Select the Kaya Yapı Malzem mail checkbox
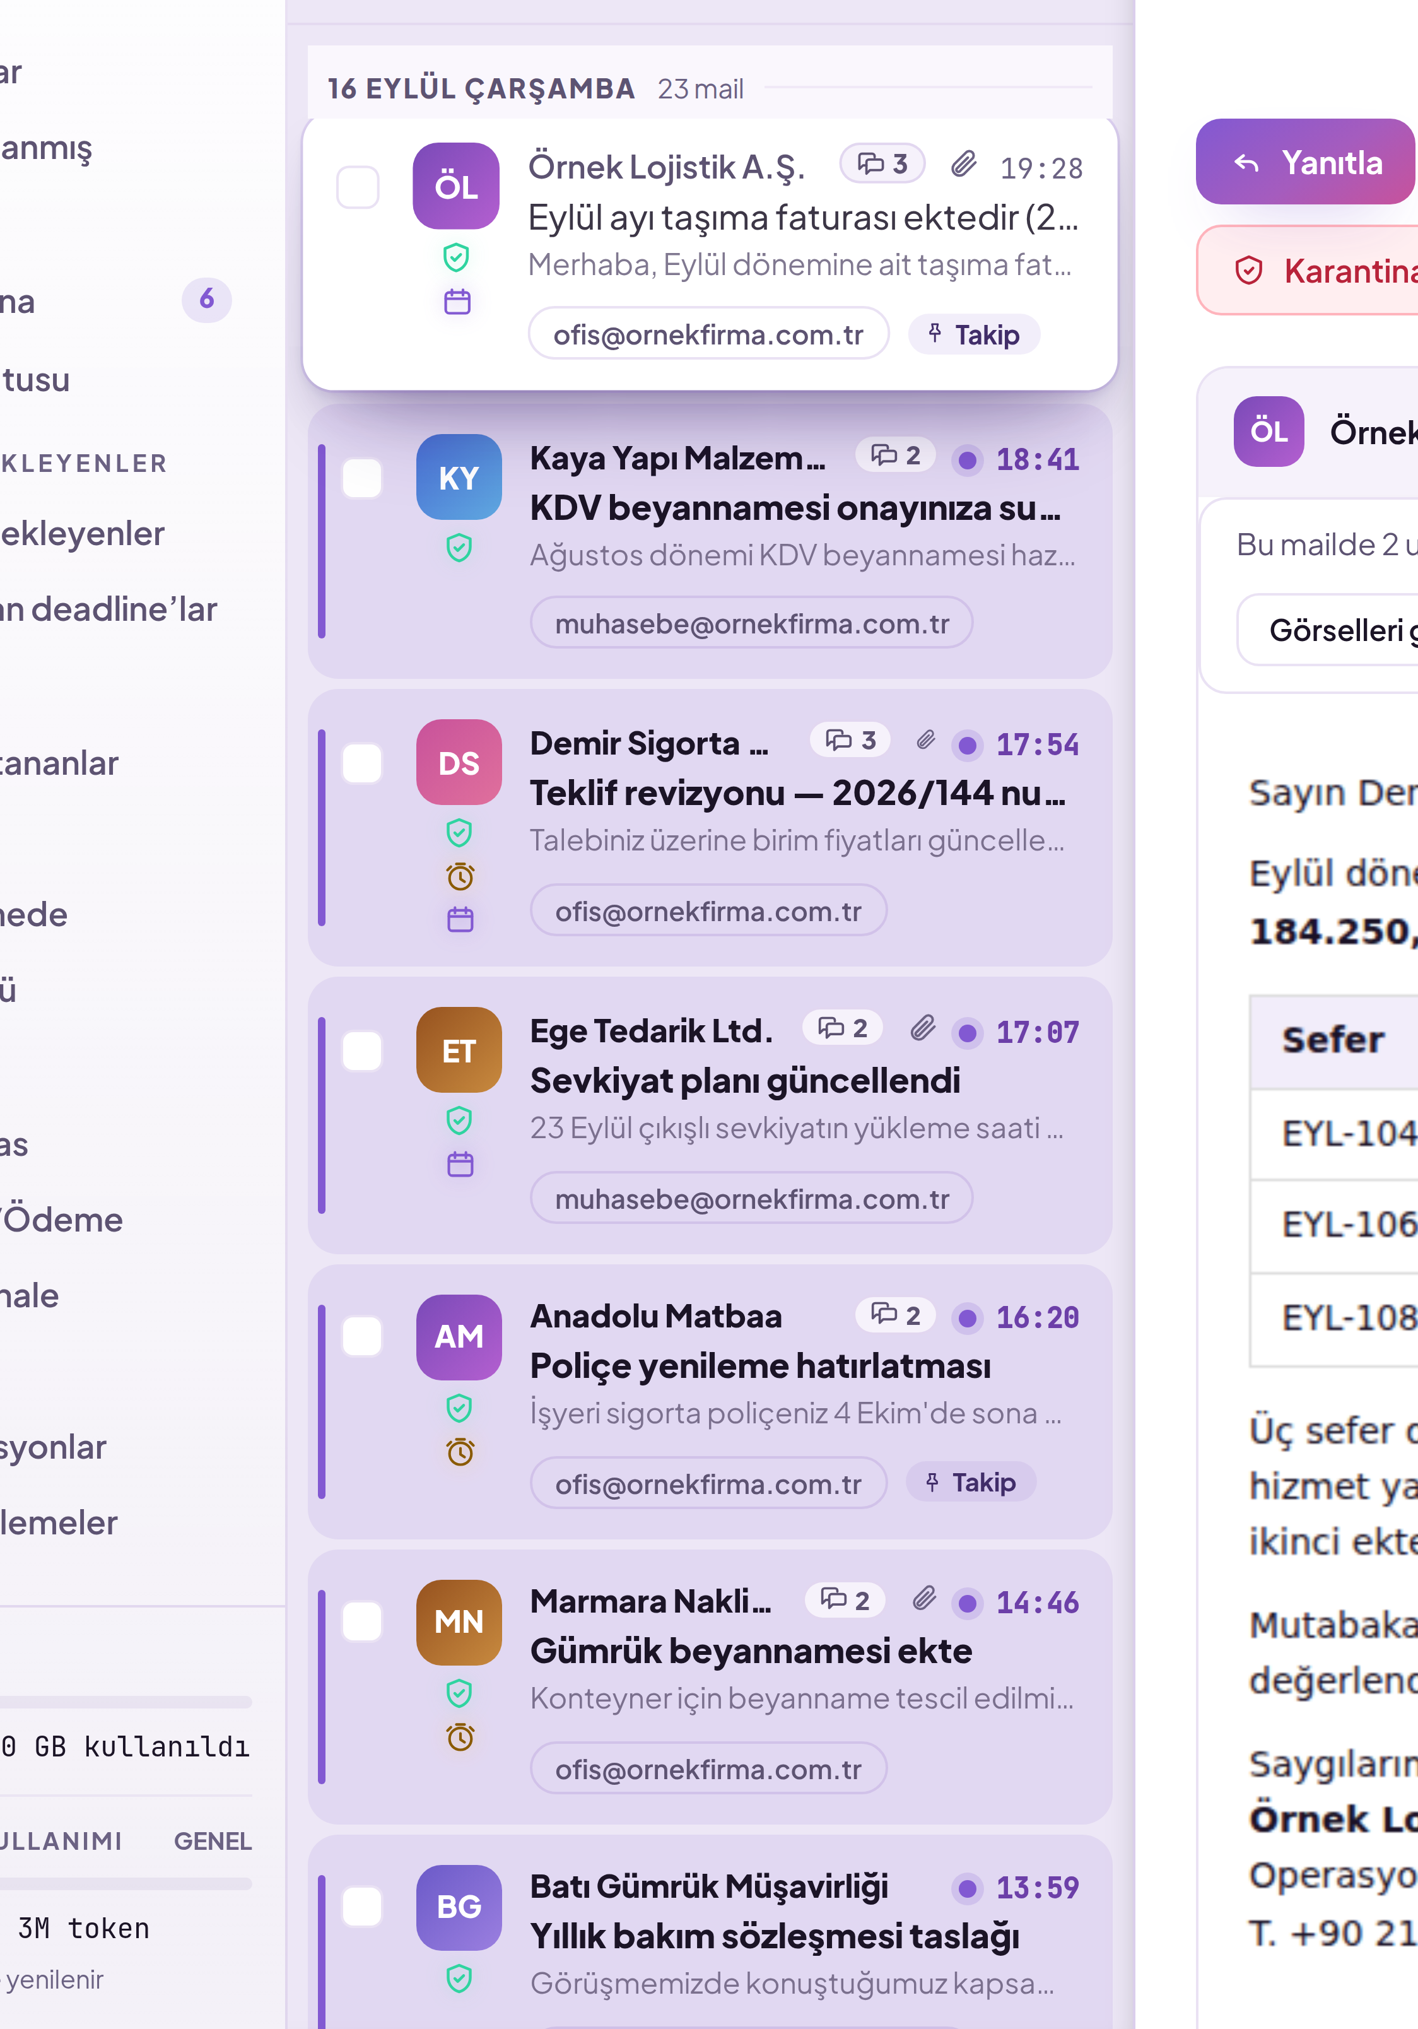Image resolution: width=1418 pixels, height=2029 pixels. (x=362, y=478)
